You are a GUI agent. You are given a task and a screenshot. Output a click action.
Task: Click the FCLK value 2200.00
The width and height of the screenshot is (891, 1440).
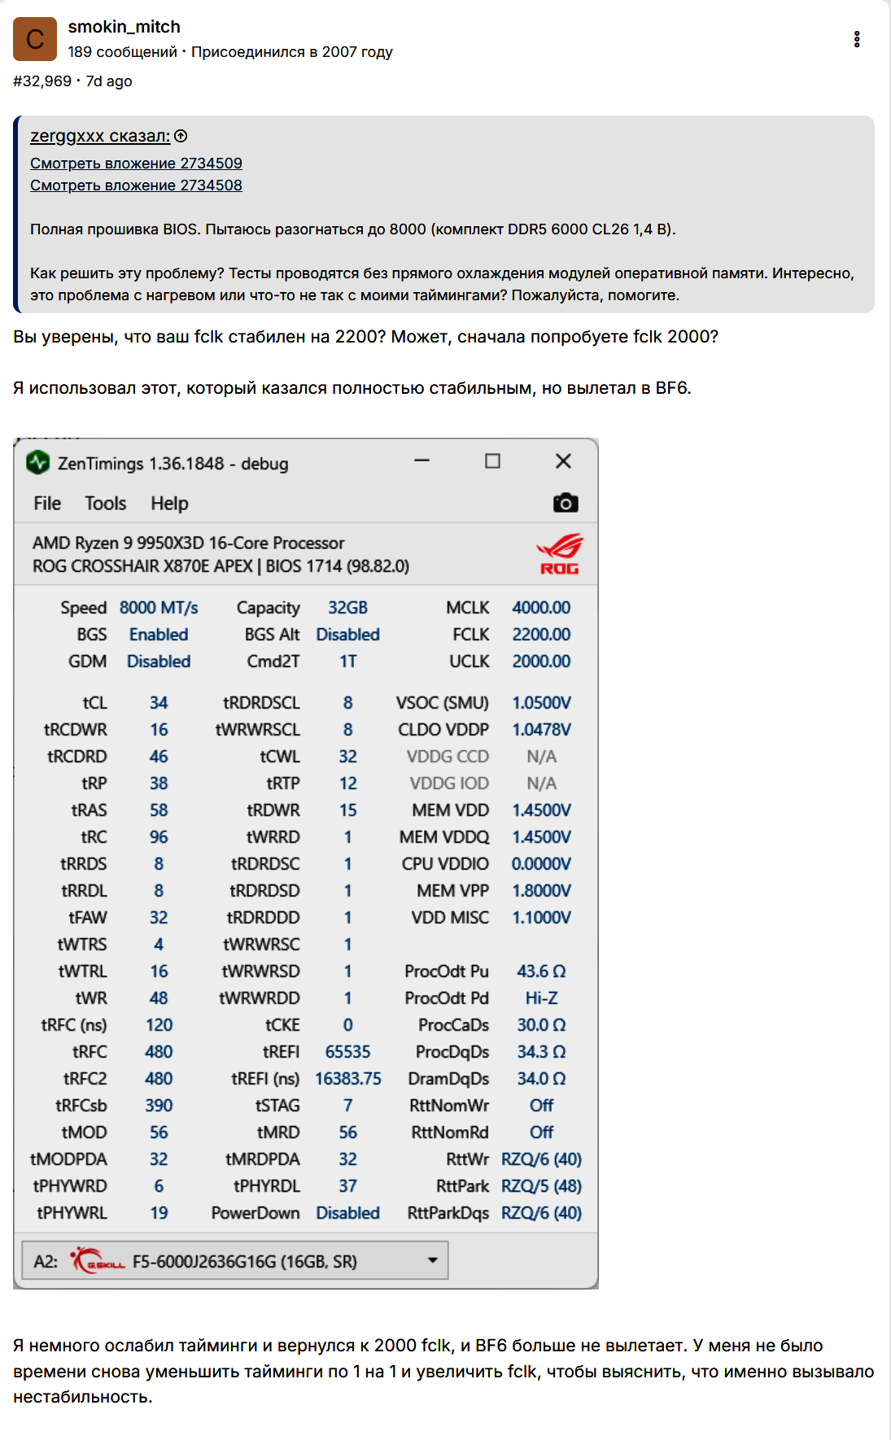(541, 635)
